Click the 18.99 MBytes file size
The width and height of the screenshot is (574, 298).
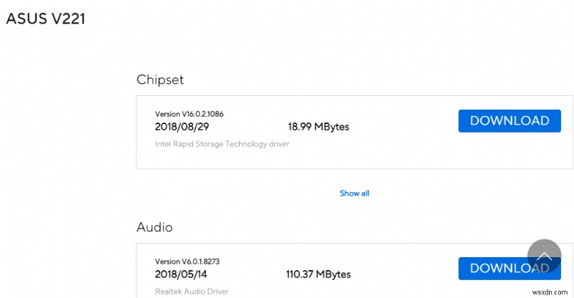(x=319, y=127)
